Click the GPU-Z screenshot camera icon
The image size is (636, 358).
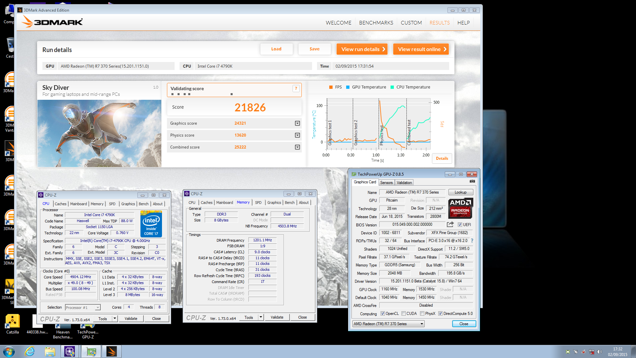pyautogui.click(x=472, y=181)
